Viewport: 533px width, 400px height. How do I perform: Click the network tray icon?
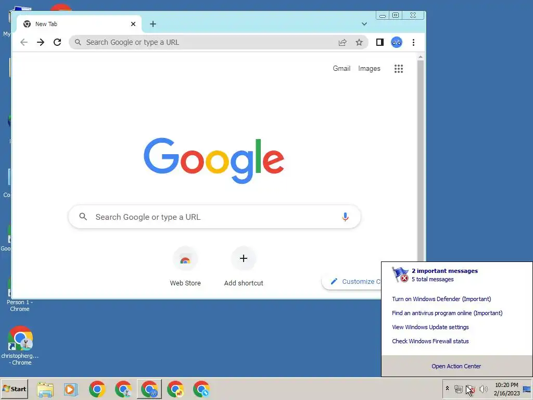click(459, 389)
